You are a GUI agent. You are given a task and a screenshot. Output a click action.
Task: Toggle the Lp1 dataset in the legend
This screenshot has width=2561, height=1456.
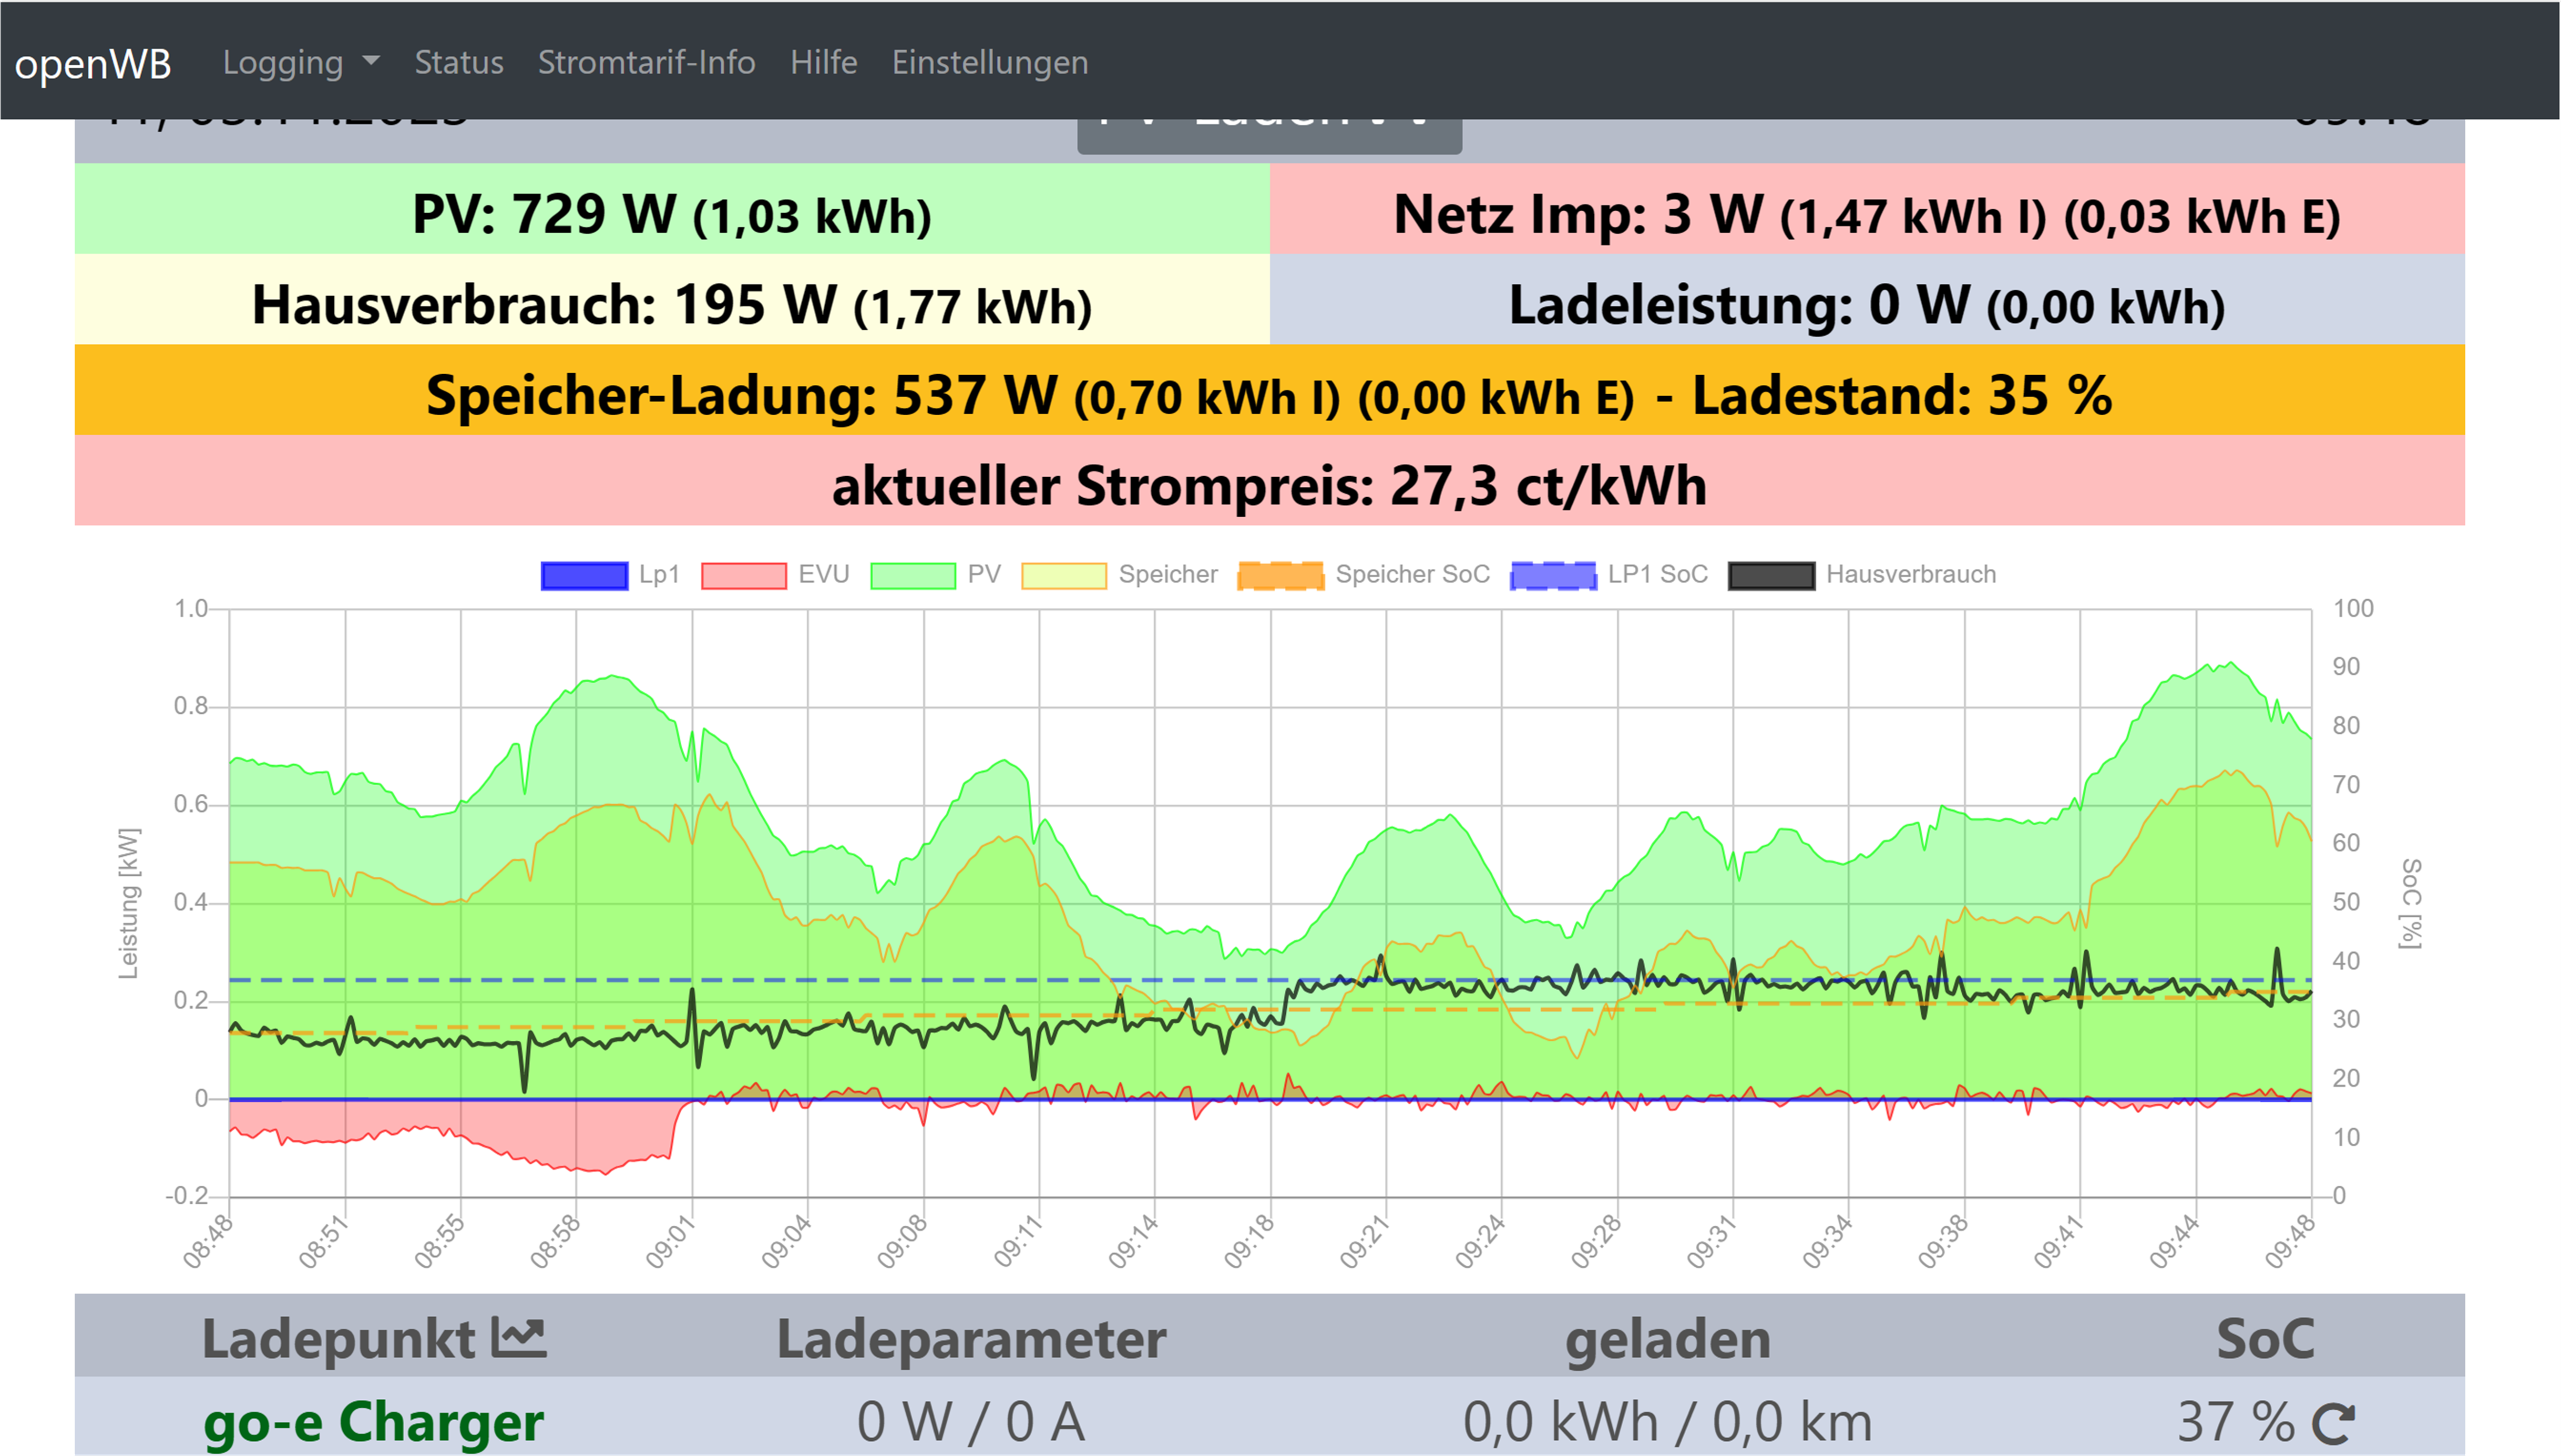(x=584, y=575)
